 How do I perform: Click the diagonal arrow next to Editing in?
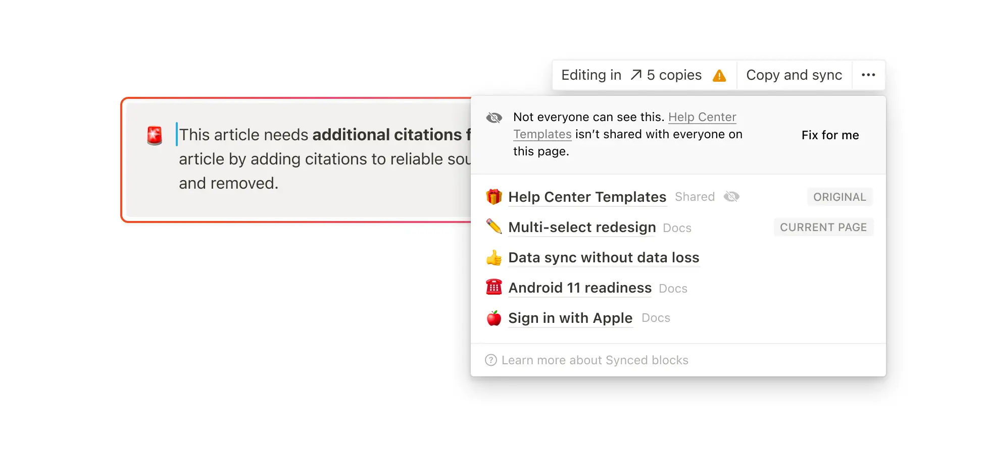pos(636,75)
